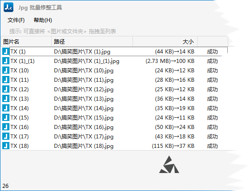The width and height of the screenshot is (252, 191).
Task: Sort list by 大小 column header
Action: point(165,42)
